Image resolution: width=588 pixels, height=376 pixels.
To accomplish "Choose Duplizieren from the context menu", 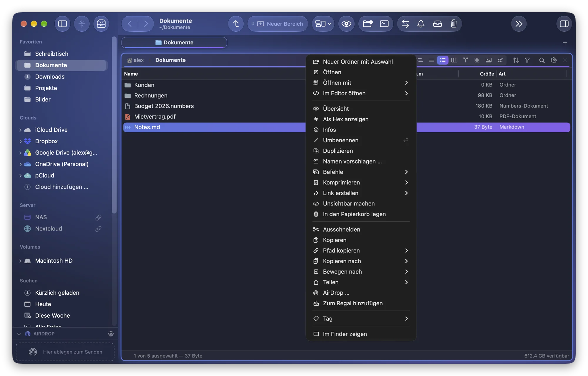I will point(361,151).
